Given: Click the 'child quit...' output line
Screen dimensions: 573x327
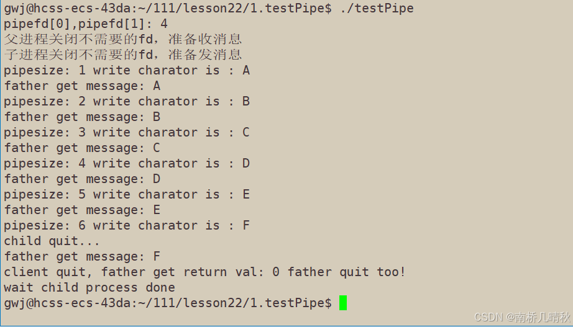Looking at the screenshot, I should tap(52, 241).
